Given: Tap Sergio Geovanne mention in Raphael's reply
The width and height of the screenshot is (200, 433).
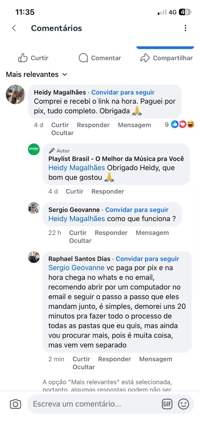Looking at the screenshot, I should click(x=76, y=268).
